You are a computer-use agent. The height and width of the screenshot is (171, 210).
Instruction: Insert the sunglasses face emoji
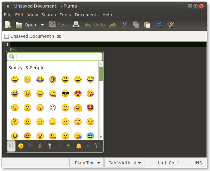[x=65, y=94]
